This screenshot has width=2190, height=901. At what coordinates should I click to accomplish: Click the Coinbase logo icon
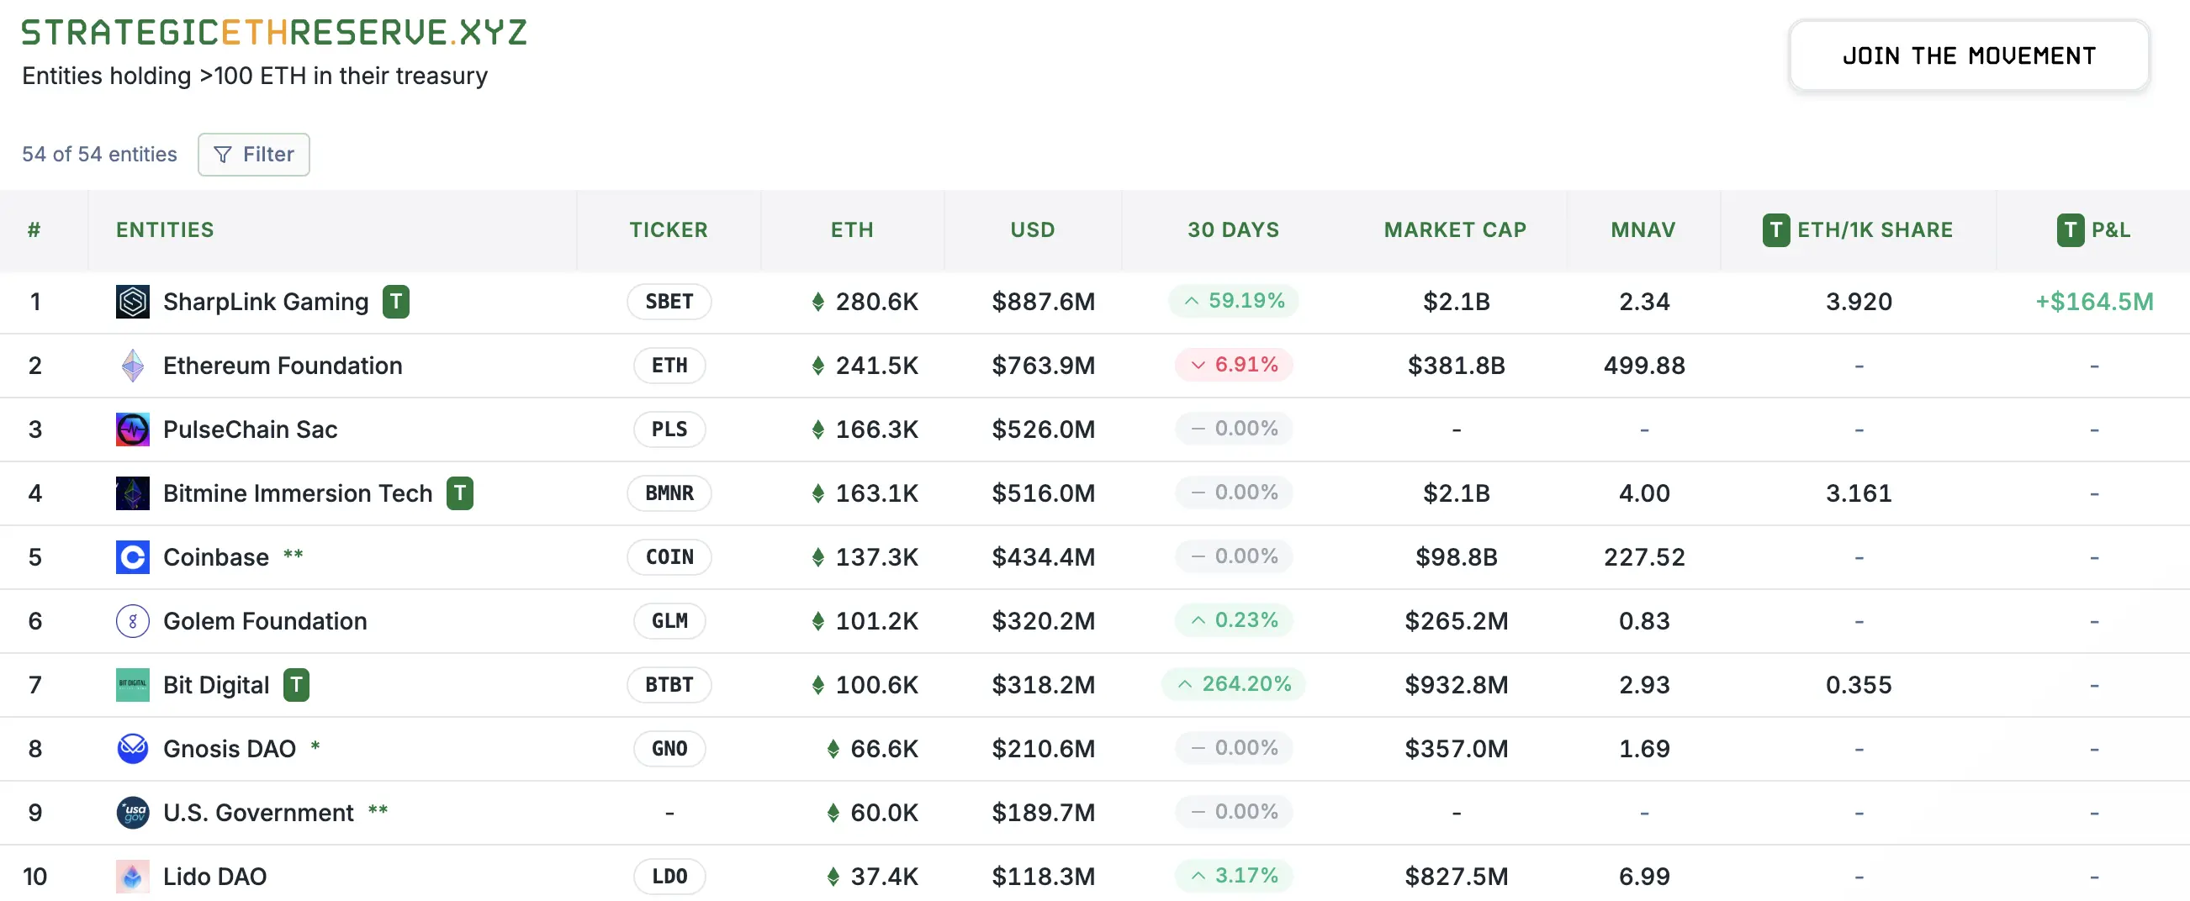coord(133,556)
